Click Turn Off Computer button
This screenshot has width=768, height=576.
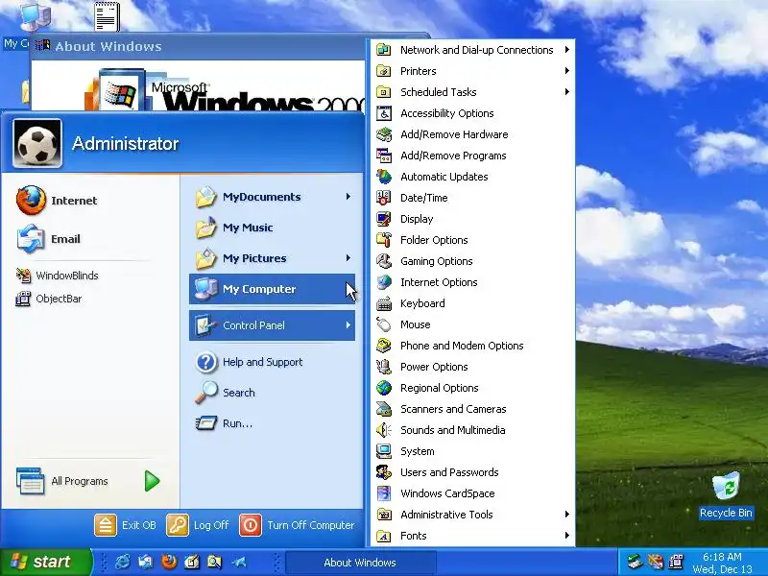click(x=297, y=525)
